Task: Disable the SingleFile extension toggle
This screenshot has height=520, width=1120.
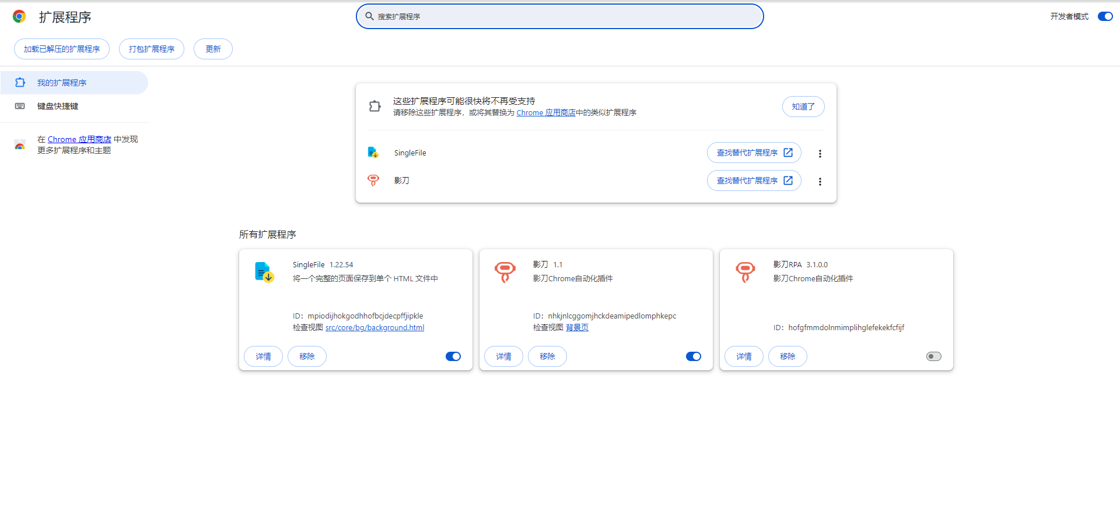Action: tap(453, 356)
